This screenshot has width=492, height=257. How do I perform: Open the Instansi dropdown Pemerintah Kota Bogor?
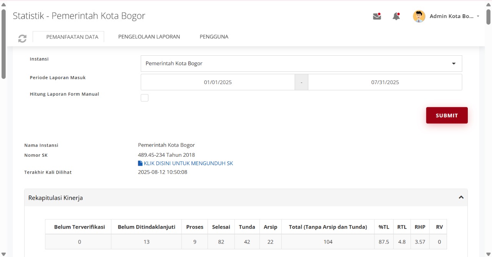tap(301, 63)
